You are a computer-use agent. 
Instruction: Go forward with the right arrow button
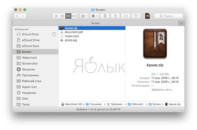(23, 16)
